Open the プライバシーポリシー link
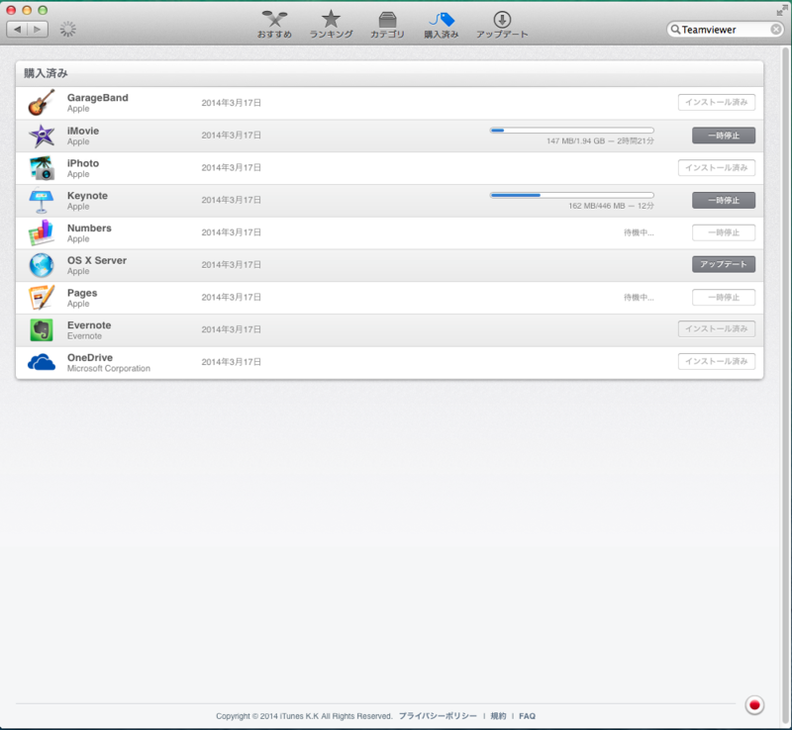 438,716
